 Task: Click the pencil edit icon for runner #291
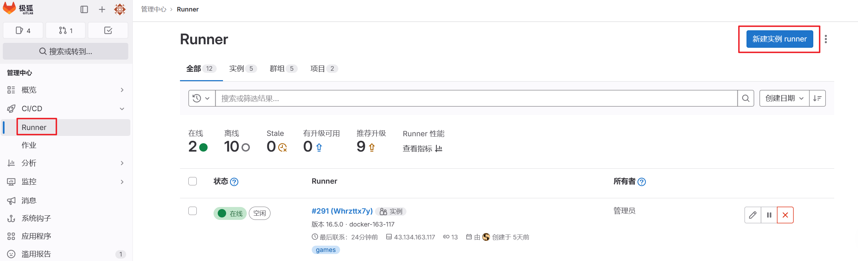pyautogui.click(x=753, y=215)
